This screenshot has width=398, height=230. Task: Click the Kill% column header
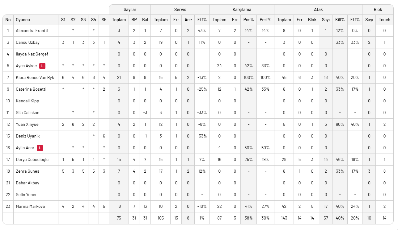[x=340, y=20]
